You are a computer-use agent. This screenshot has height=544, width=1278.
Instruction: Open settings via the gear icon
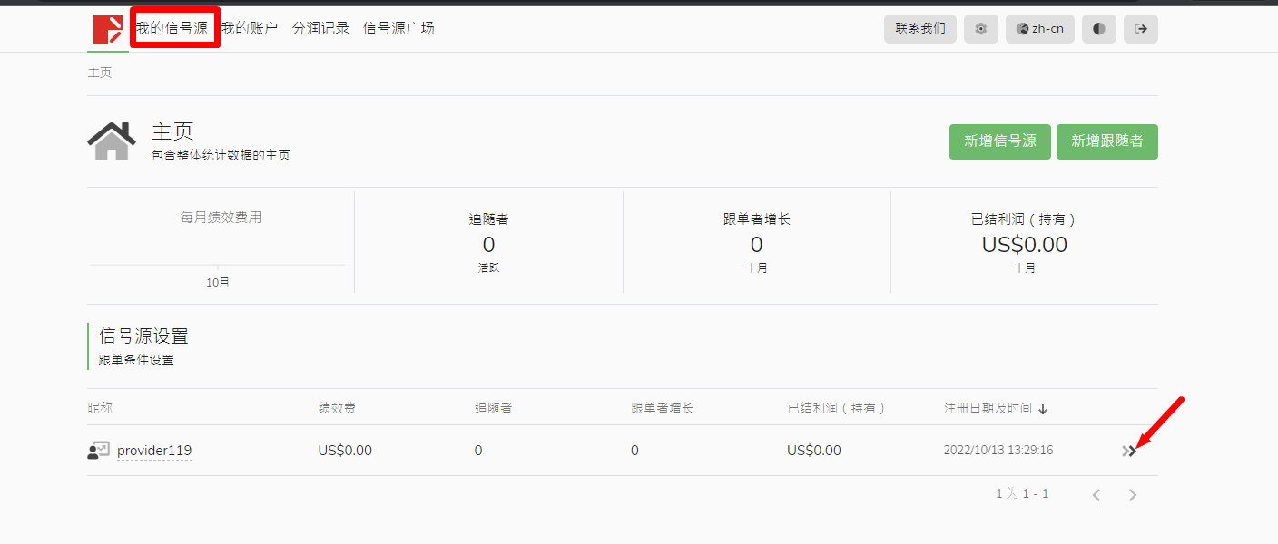[x=980, y=29]
